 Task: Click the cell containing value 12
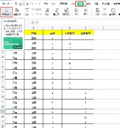[70, 43]
